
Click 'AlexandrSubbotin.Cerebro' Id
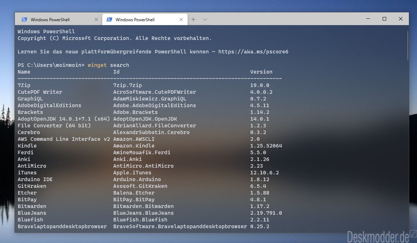click(x=151, y=132)
